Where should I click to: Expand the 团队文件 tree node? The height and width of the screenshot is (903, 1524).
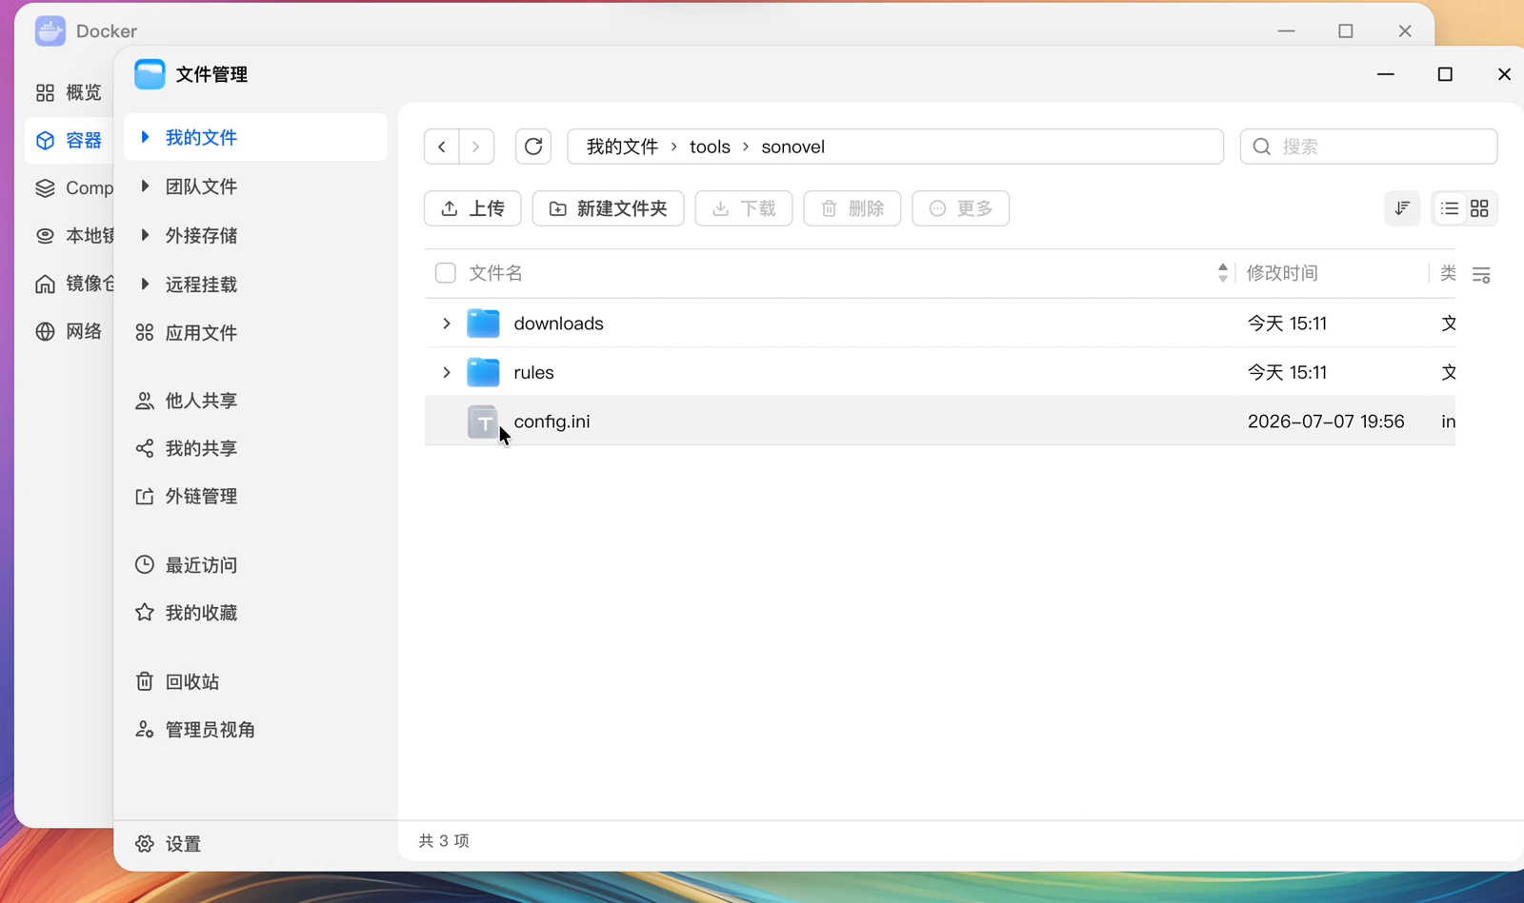[145, 186]
